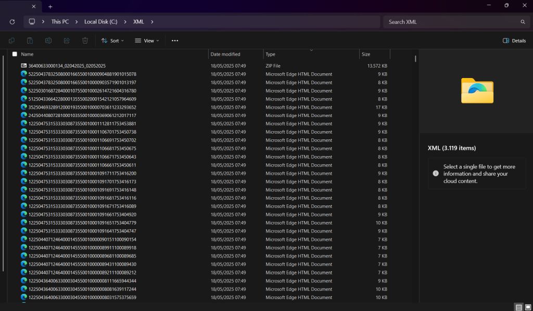
Task: Switch to the details list view in the status bar
Action: pos(519,307)
